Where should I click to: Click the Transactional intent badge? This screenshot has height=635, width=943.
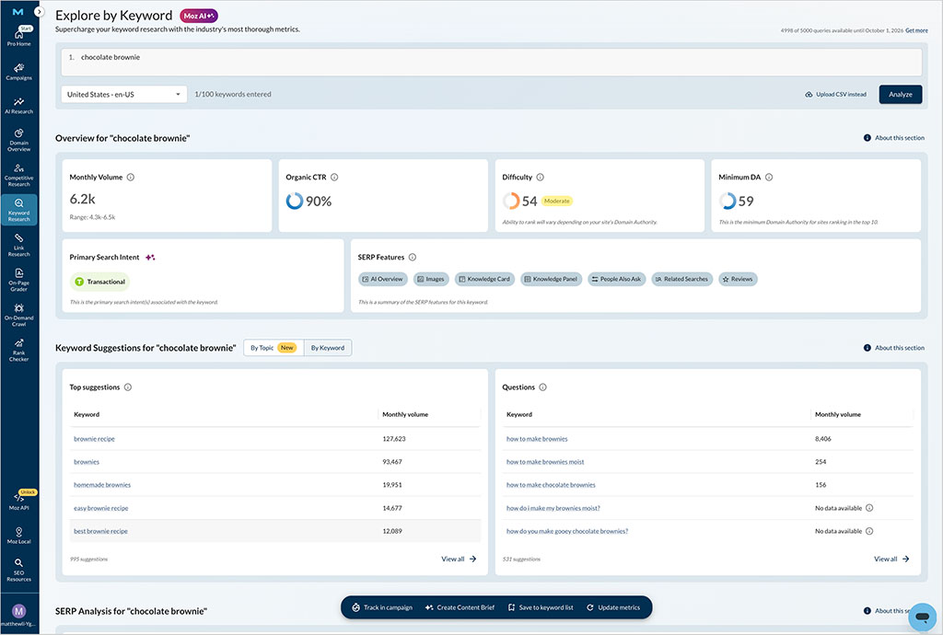[99, 282]
